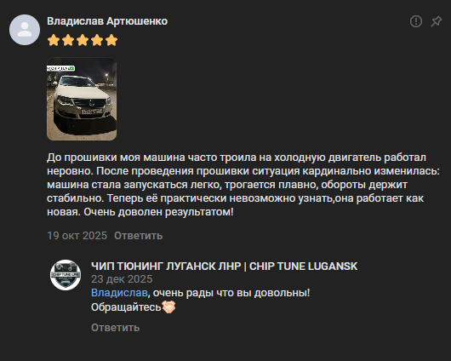Open the Владислав Артюшенко profile name
This screenshot has height=361, width=451.
107,21
